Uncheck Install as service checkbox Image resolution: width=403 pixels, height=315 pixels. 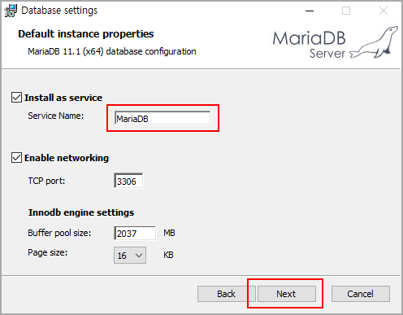[x=16, y=98]
